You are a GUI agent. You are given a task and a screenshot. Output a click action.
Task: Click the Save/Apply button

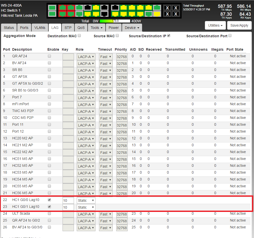point(239,26)
